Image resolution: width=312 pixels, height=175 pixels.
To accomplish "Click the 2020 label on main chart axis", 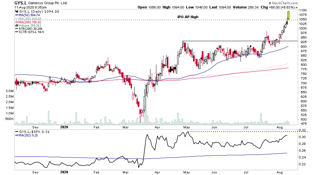I will point(64,127).
